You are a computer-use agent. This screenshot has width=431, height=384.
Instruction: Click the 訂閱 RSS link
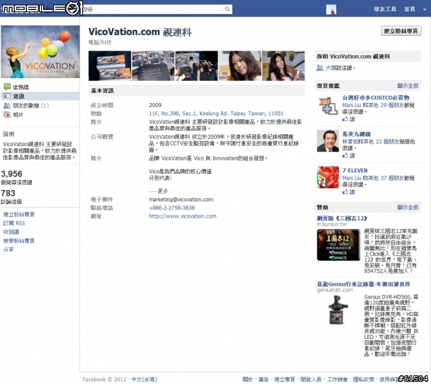[14, 223]
